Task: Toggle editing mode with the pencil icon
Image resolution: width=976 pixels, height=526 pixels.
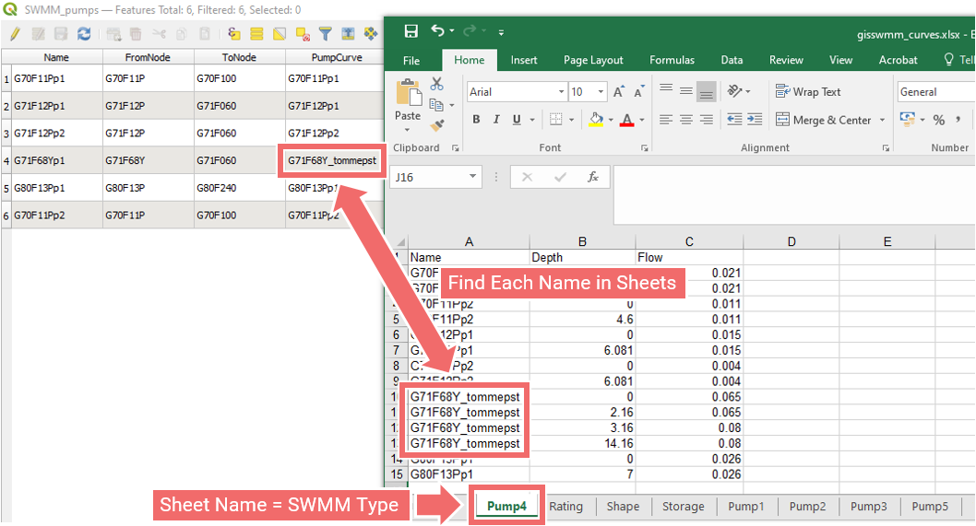Action: click(x=15, y=34)
